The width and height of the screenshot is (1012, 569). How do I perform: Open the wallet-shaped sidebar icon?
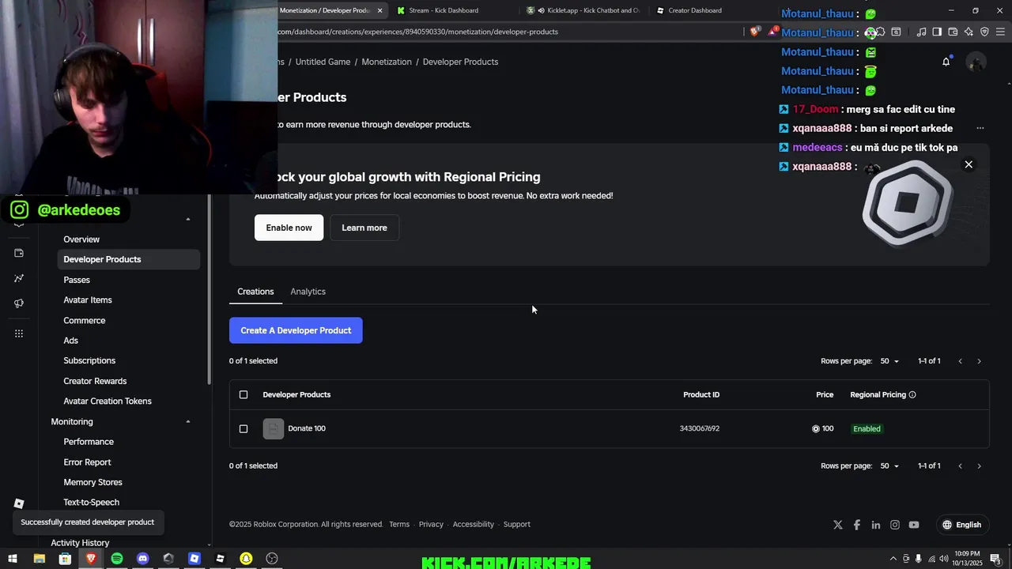(x=19, y=253)
